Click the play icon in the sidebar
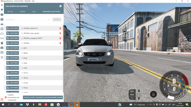The width and height of the screenshot is (191, 107). [x=2, y=5]
